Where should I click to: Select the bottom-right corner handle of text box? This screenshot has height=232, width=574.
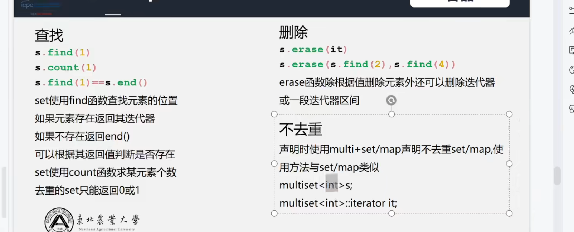pyautogui.click(x=509, y=213)
